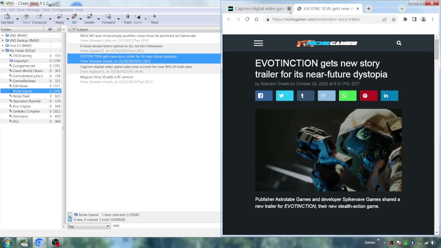441x248 pixels.
Task: Click the OBS Studio taskbar icon
Action: click(x=55, y=242)
